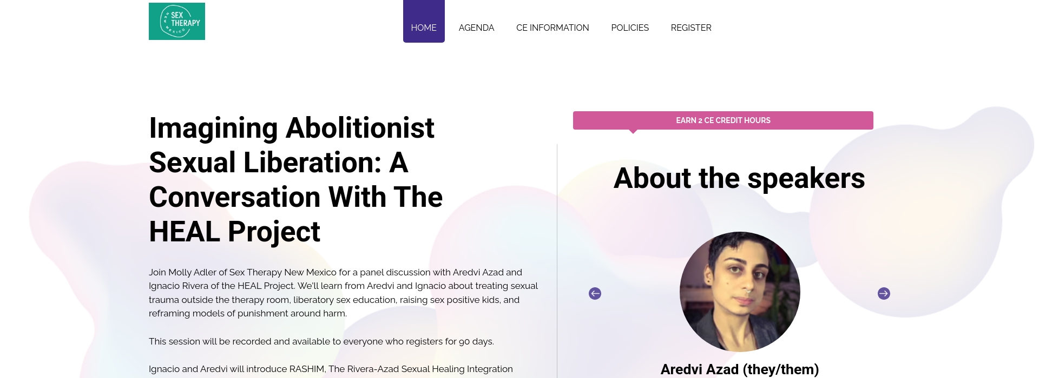Show the previous speaker with arrow

595,293
